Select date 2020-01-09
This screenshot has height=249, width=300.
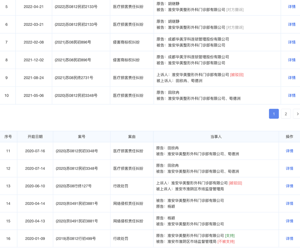[x=35, y=238]
